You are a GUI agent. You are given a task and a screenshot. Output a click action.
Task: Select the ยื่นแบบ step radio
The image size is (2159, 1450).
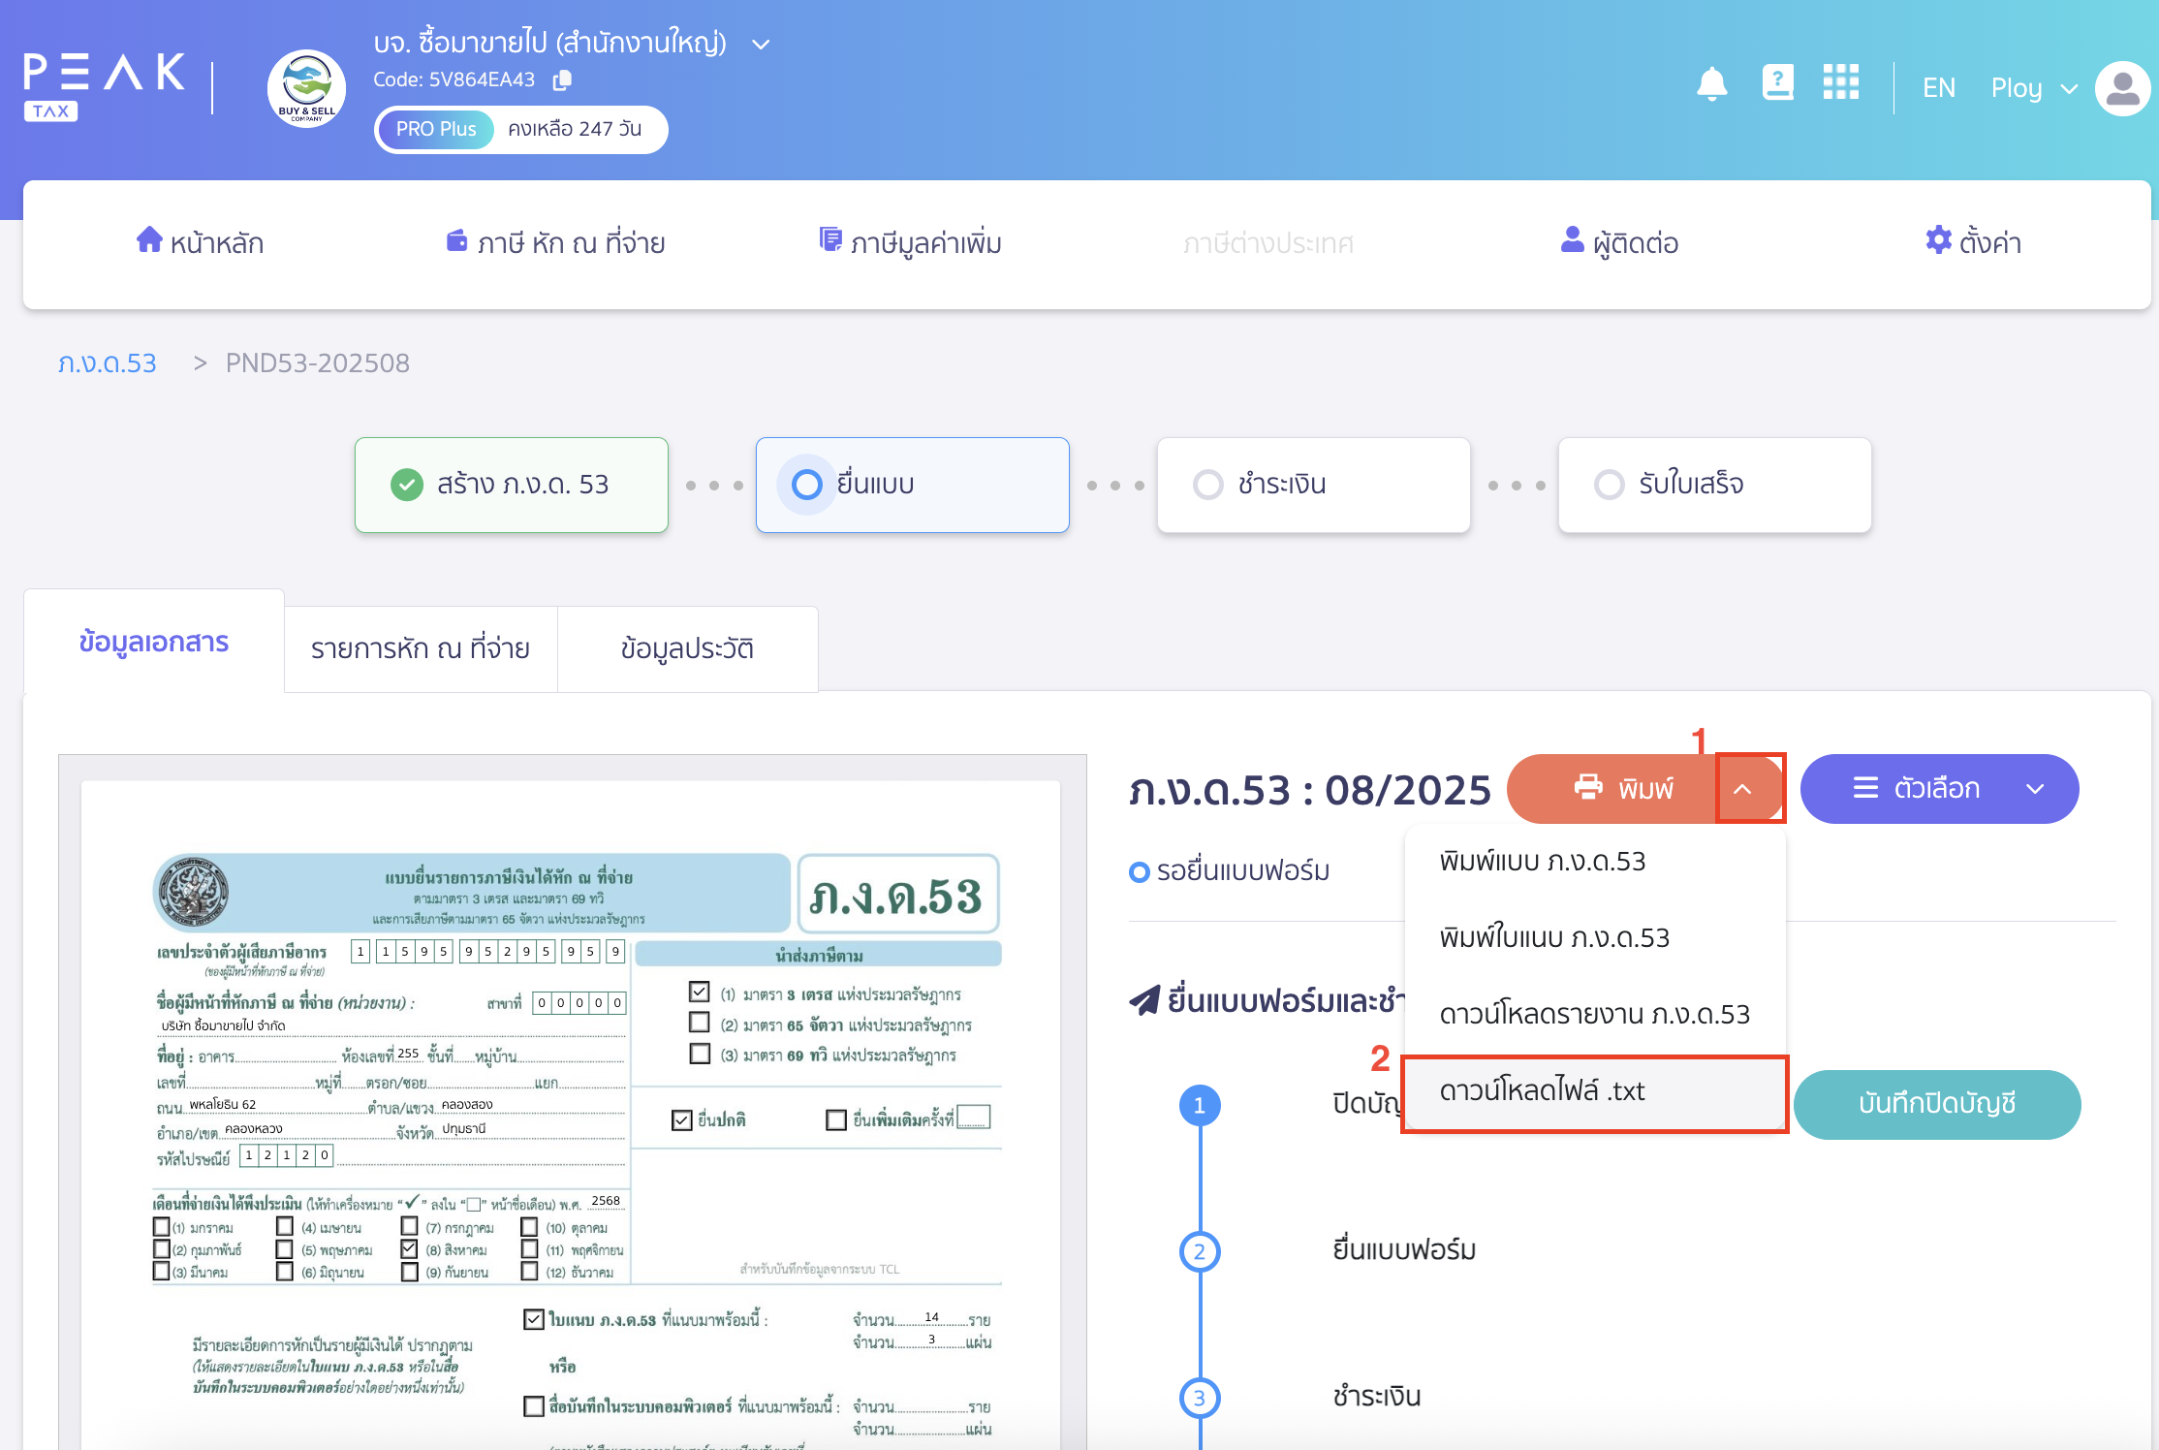point(807,484)
